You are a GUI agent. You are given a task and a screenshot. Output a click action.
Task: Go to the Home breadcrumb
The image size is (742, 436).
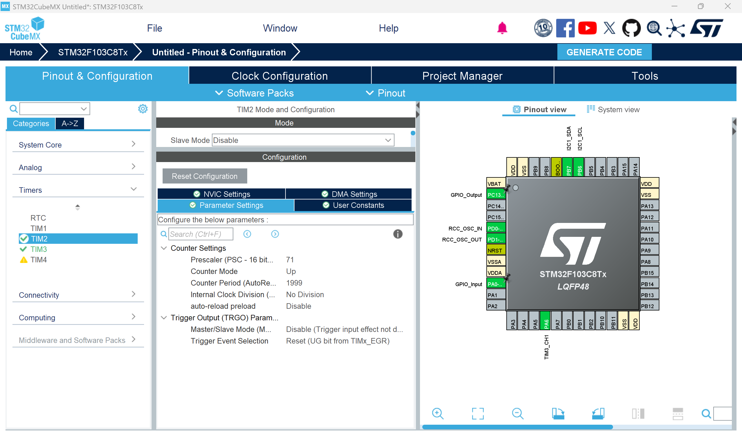(x=21, y=52)
